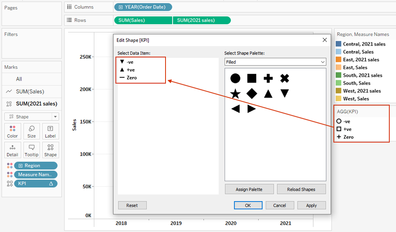Select the bold X cross shape
Screen dimensions: 396x232
click(x=284, y=78)
